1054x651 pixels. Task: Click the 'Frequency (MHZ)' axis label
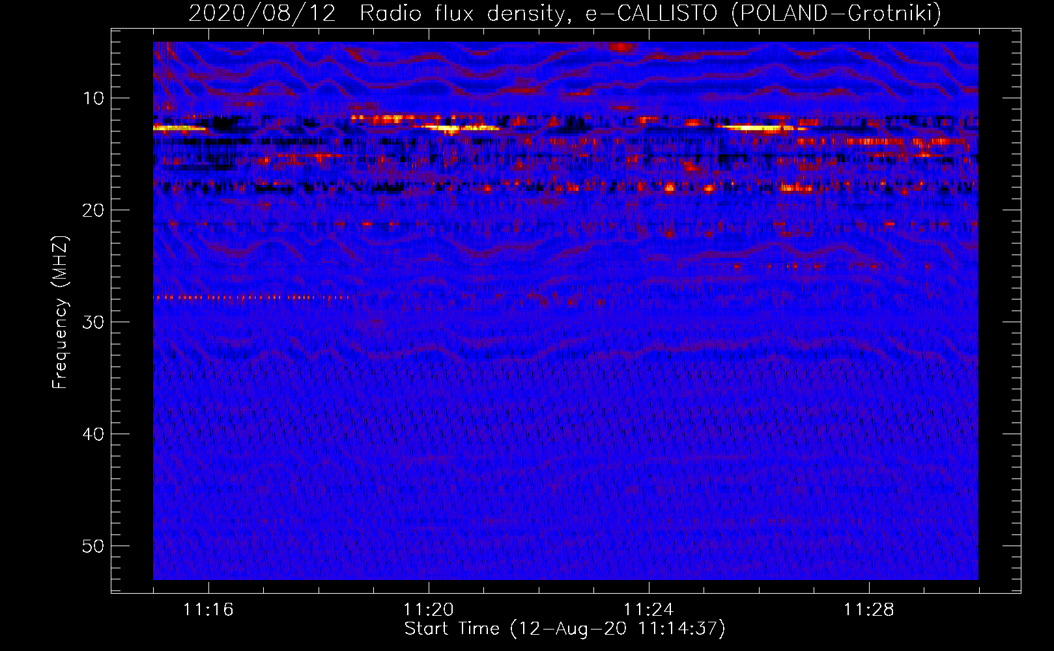[60, 312]
